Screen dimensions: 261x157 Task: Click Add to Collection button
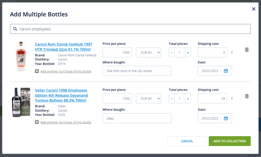[230, 141]
